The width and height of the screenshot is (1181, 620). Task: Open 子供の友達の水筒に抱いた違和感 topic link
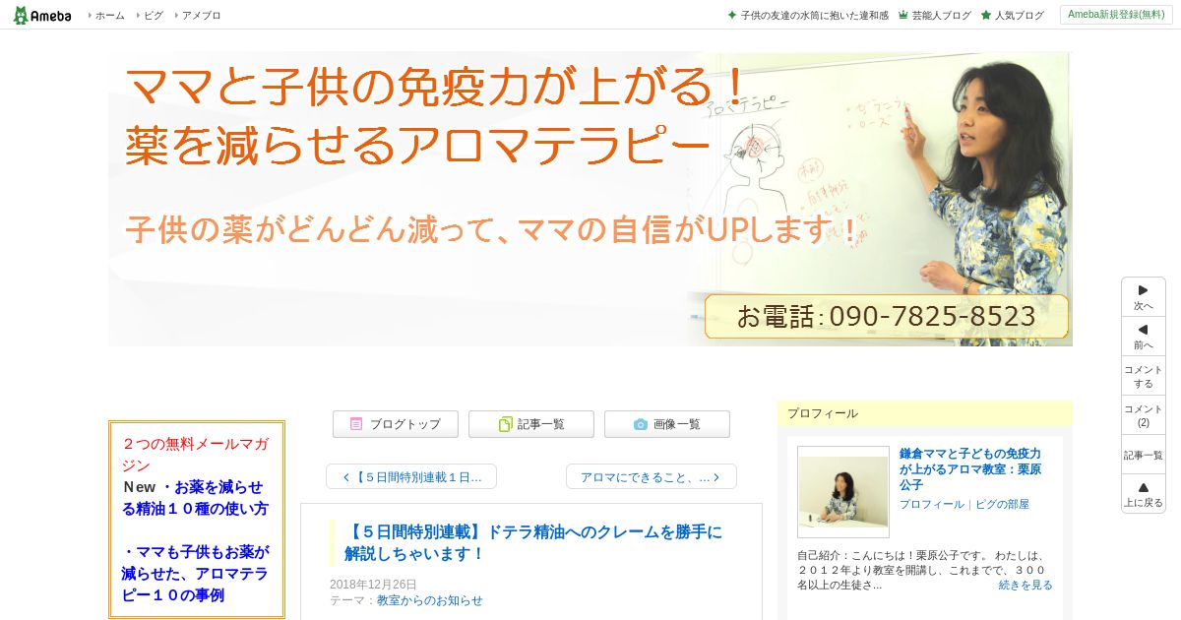pos(814,16)
